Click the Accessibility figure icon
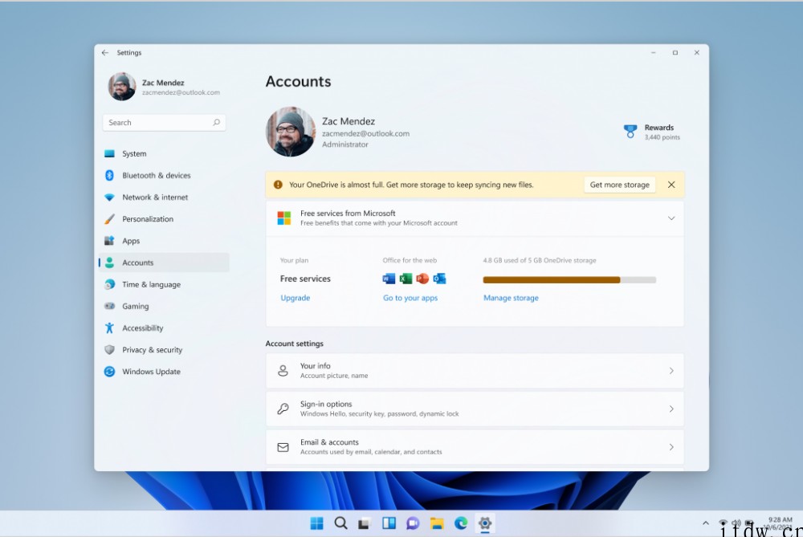This screenshot has height=537, width=803. pos(109,328)
